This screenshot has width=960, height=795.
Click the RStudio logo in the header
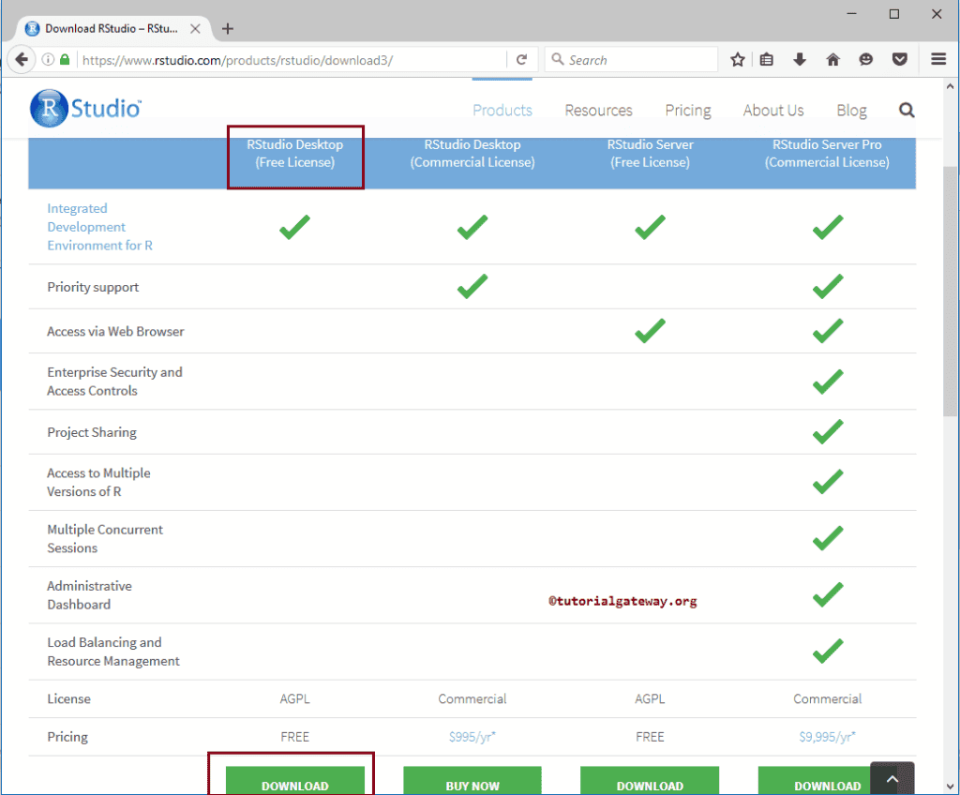84,108
